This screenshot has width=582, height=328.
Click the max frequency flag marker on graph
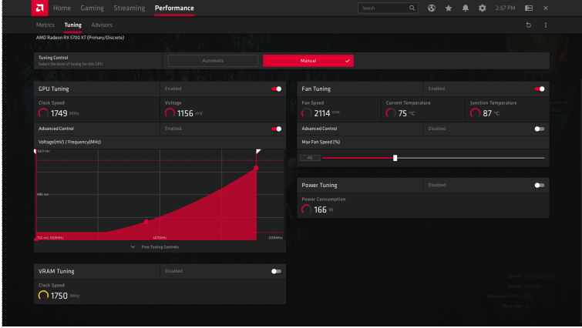(x=258, y=151)
